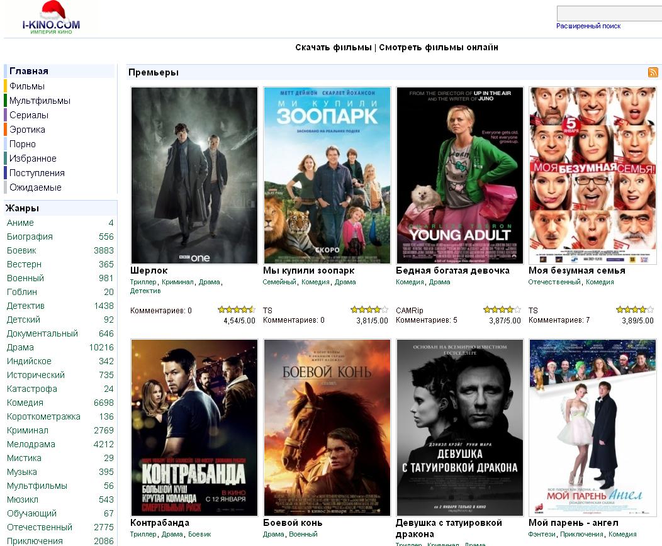This screenshot has height=546, width=662.
Task: Open the Мы купили зоопарк poster
Action: point(327,175)
